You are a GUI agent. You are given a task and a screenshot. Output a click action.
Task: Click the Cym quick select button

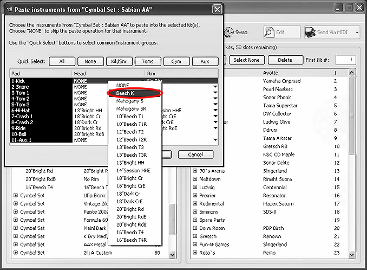pos(176,61)
